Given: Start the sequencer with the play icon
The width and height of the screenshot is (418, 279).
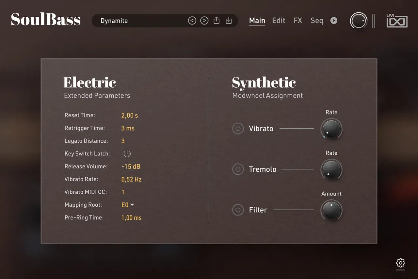Looking at the screenshot, I should click(334, 21).
